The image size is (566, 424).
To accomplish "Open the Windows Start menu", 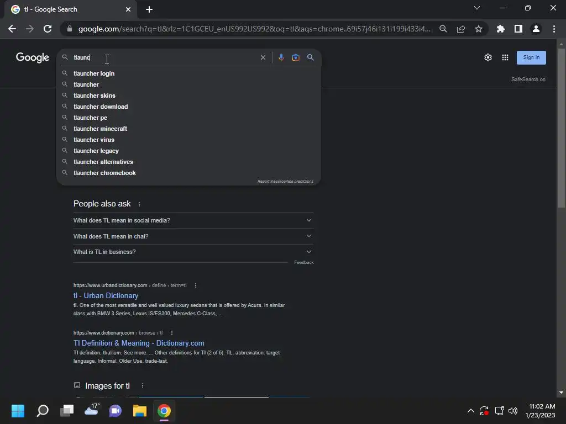I will (18, 411).
